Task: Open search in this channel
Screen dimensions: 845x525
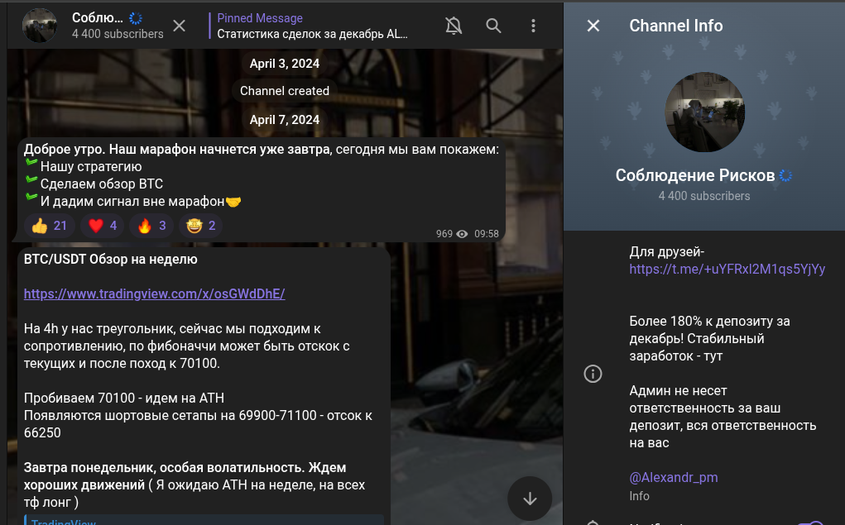Action: pos(493,26)
